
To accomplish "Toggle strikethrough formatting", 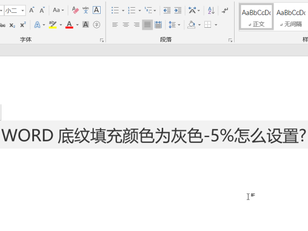I will pos(3,25).
